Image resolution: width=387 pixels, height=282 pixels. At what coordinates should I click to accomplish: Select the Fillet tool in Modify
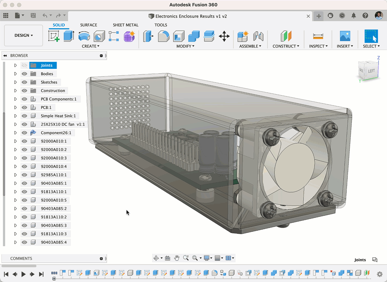tap(164, 36)
